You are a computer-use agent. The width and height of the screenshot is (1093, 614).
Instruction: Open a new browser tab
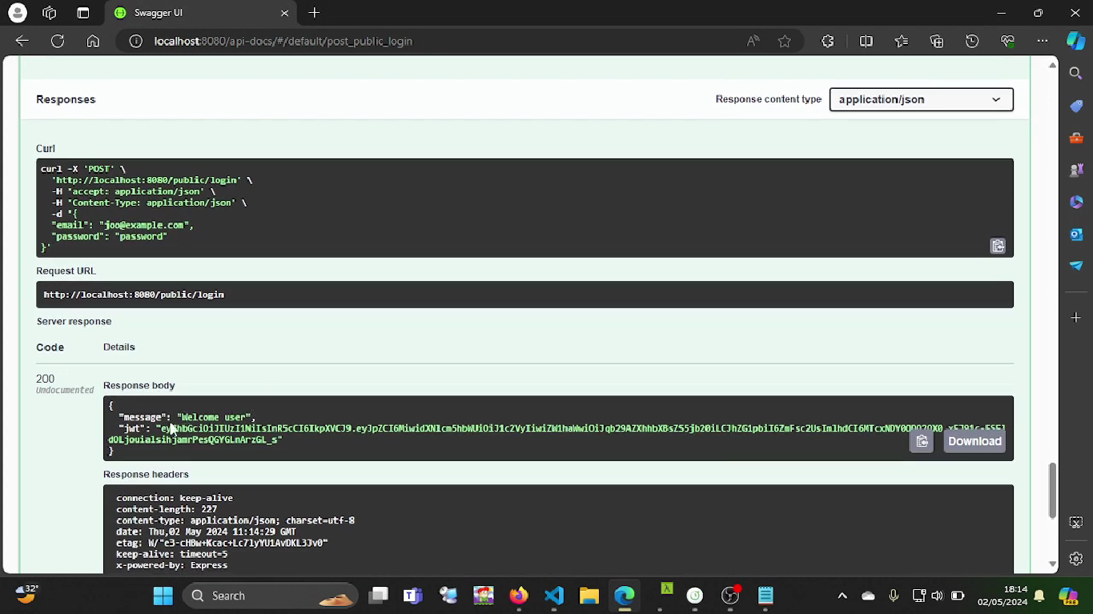click(x=314, y=13)
